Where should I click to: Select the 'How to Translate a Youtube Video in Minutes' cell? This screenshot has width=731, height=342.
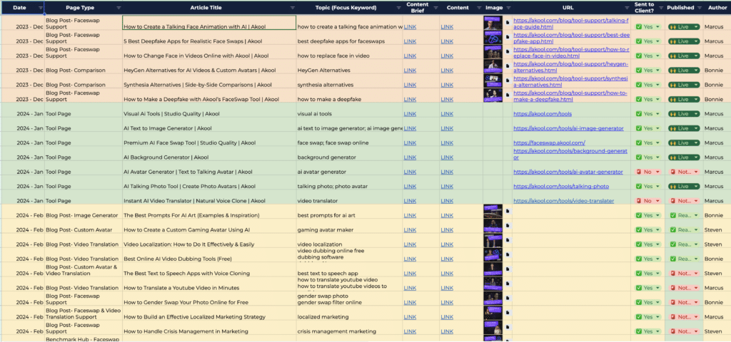click(x=209, y=284)
